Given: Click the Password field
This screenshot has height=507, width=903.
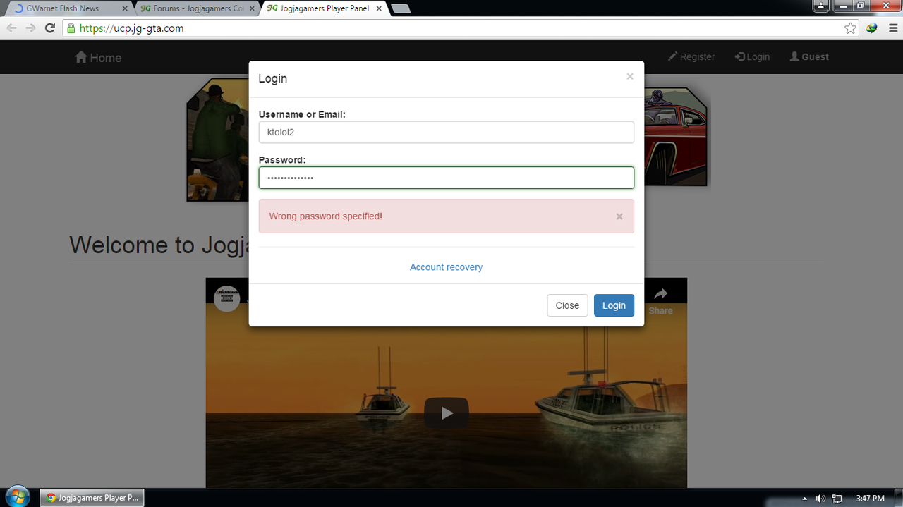Looking at the screenshot, I should pos(447,178).
